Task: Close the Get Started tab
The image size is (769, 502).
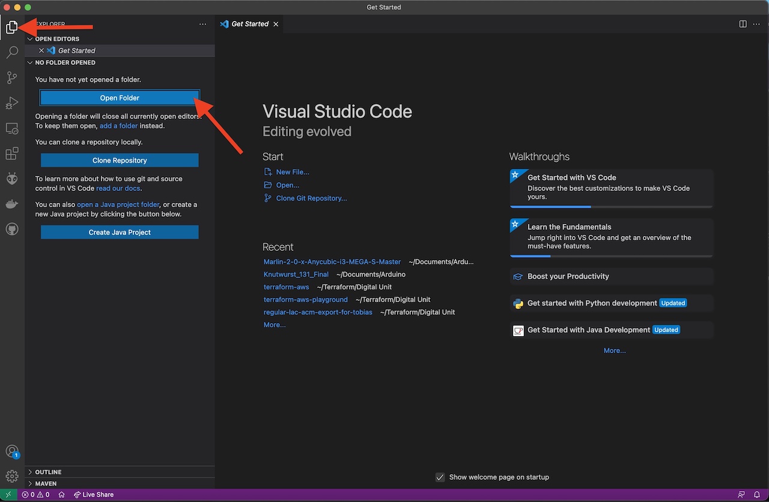Action: pos(276,24)
